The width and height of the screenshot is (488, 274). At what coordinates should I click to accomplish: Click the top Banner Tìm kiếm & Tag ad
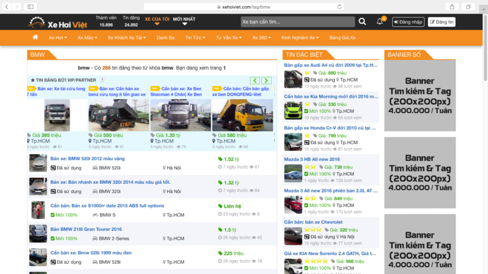420,96
